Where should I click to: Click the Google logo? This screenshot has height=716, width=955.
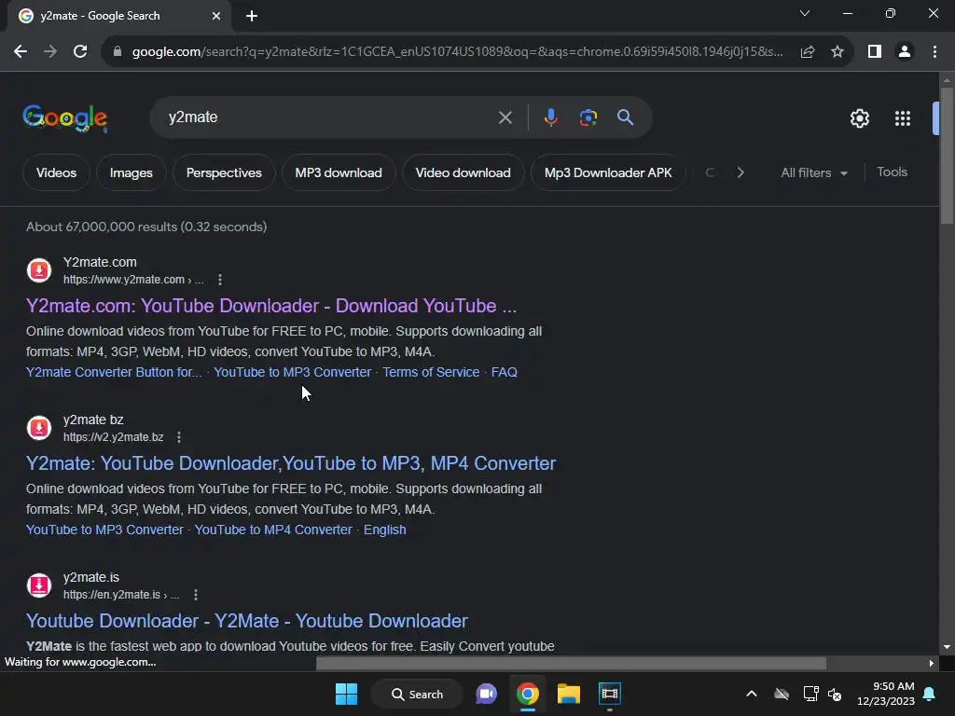[64, 117]
